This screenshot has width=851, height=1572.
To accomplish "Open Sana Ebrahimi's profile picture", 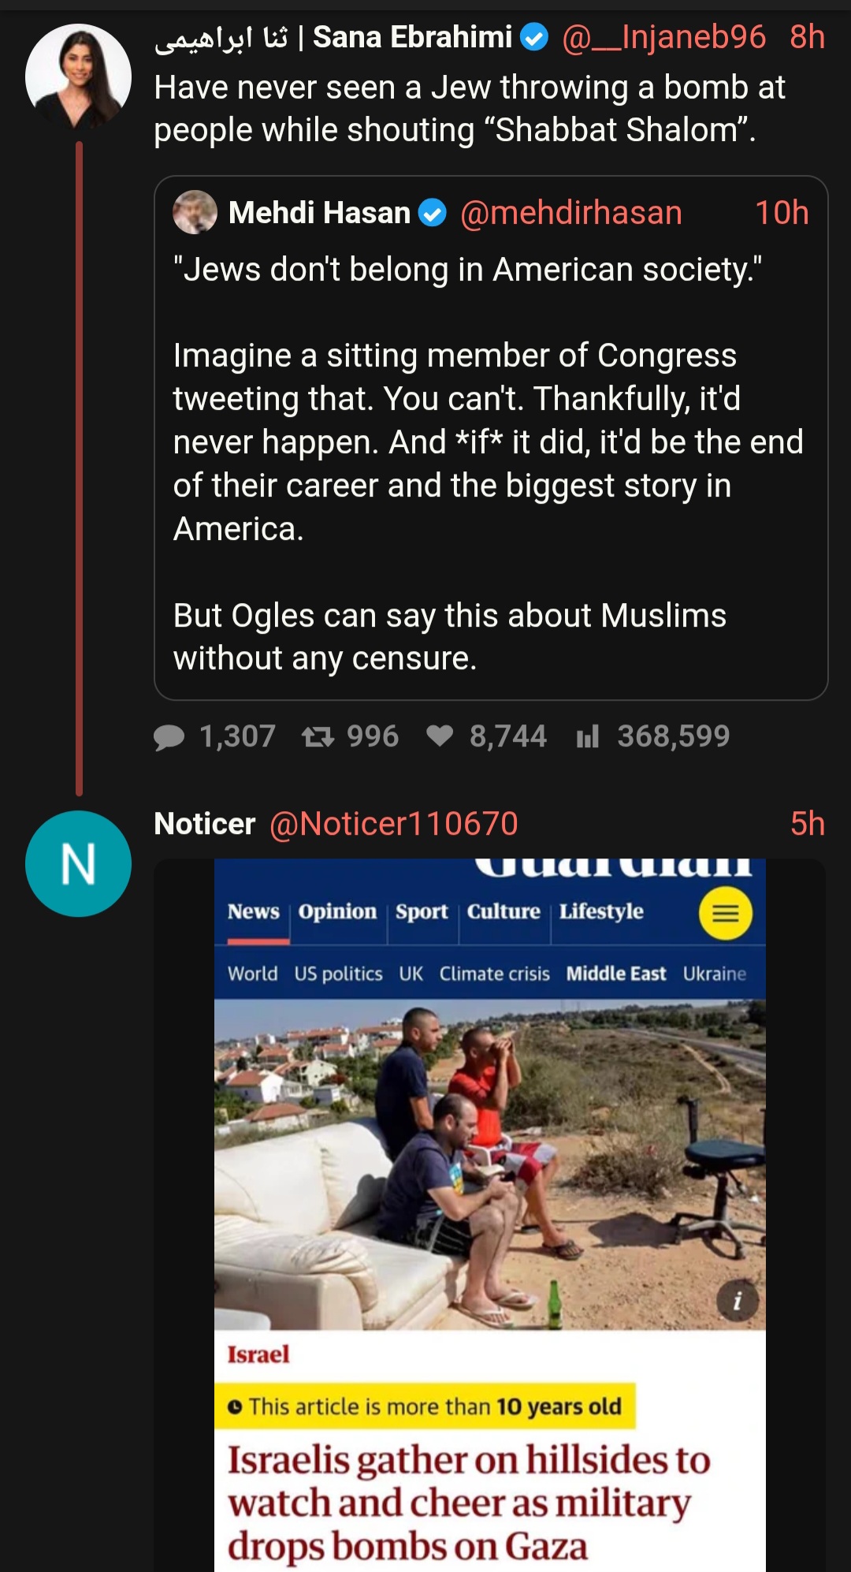I will pos(78,76).
